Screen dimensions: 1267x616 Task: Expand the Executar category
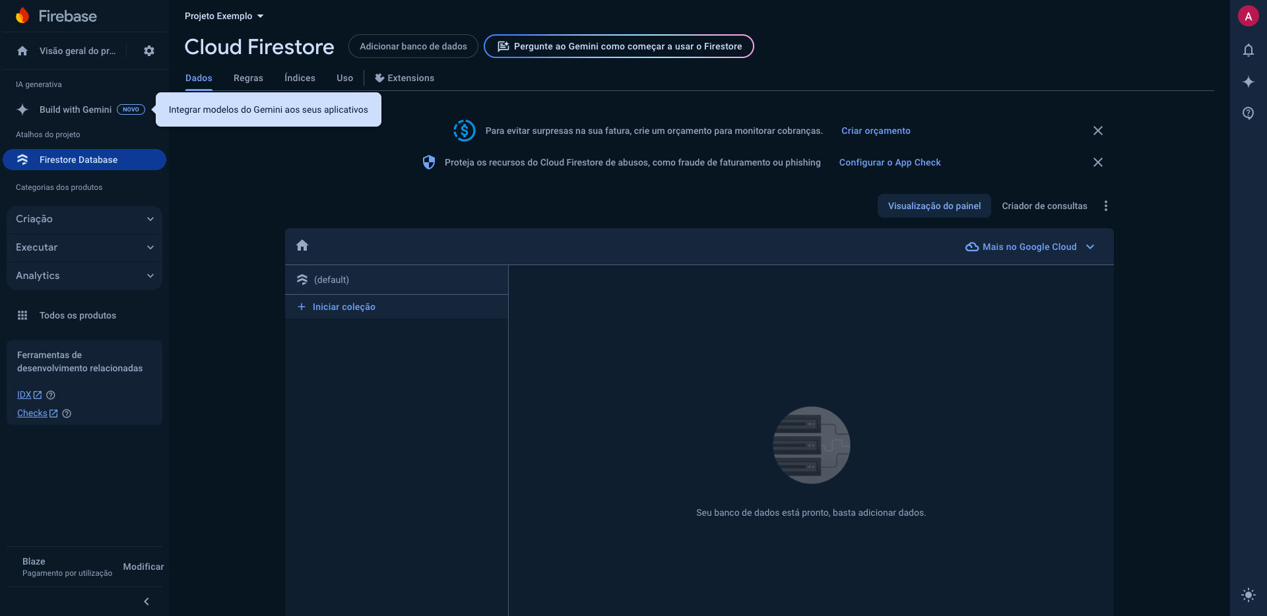pyautogui.click(x=84, y=247)
